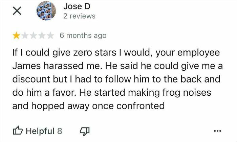Click the line starting "discount but I had"

[116, 79]
